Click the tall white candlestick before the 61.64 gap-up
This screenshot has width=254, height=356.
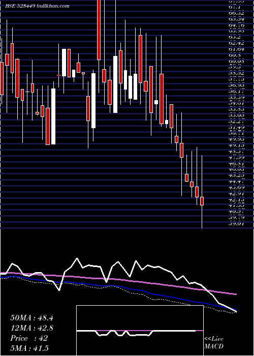click(53, 116)
